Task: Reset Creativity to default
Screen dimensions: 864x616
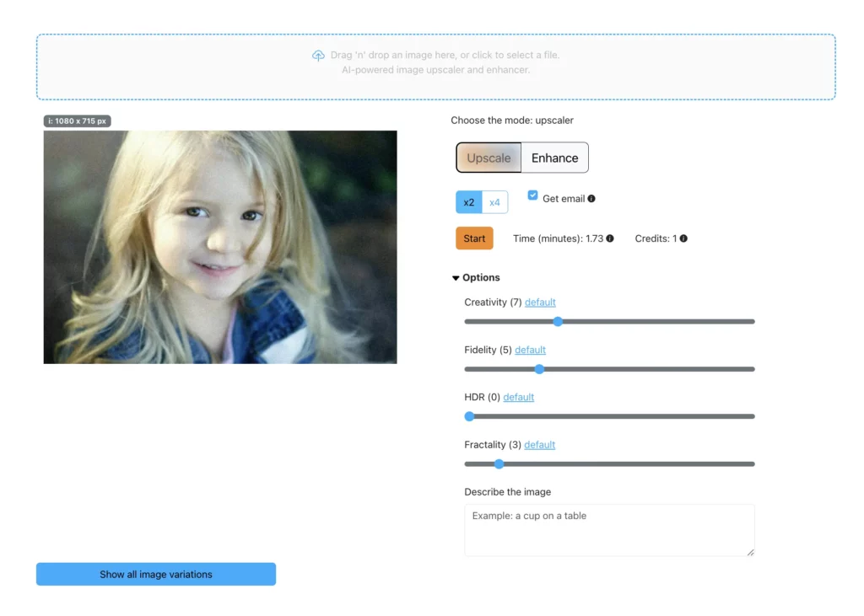Action: pyautogui.click(x=540, y=302)
